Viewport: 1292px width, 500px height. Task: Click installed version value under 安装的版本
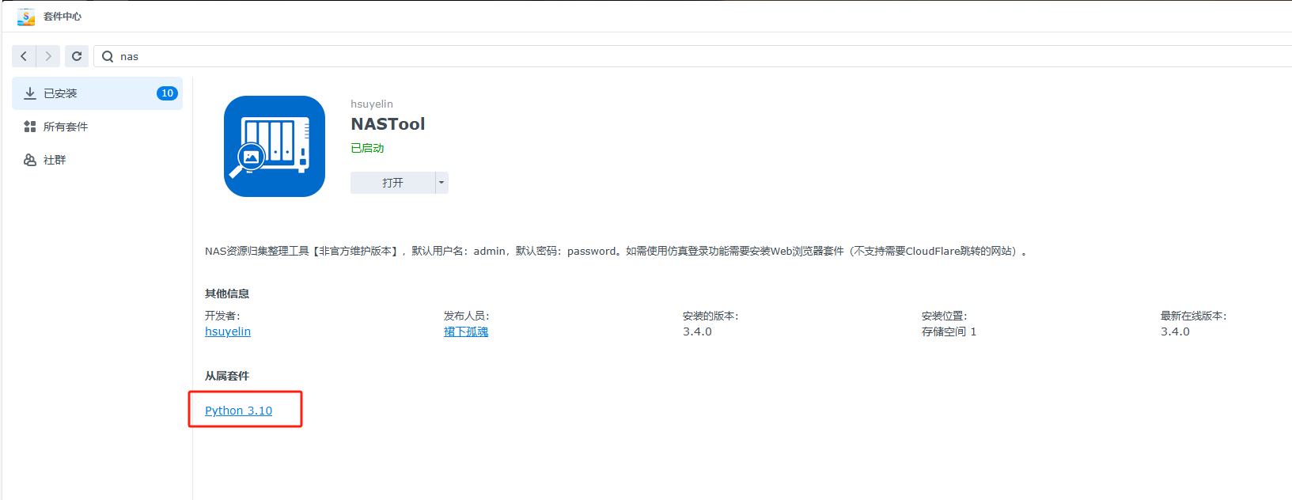click(x=697, y=331)
